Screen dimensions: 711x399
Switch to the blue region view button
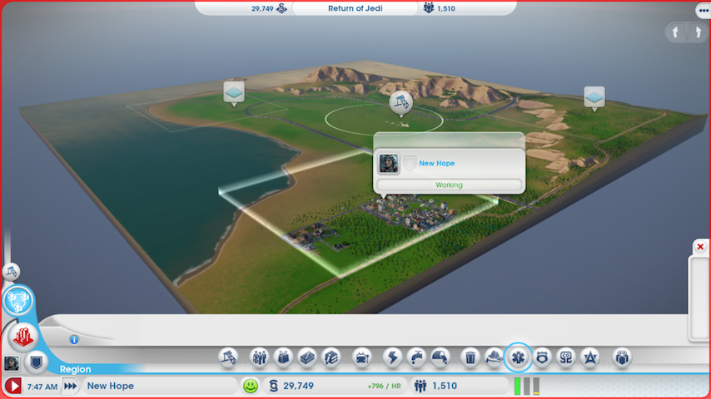pyautogui.click(x=18, y=301)
